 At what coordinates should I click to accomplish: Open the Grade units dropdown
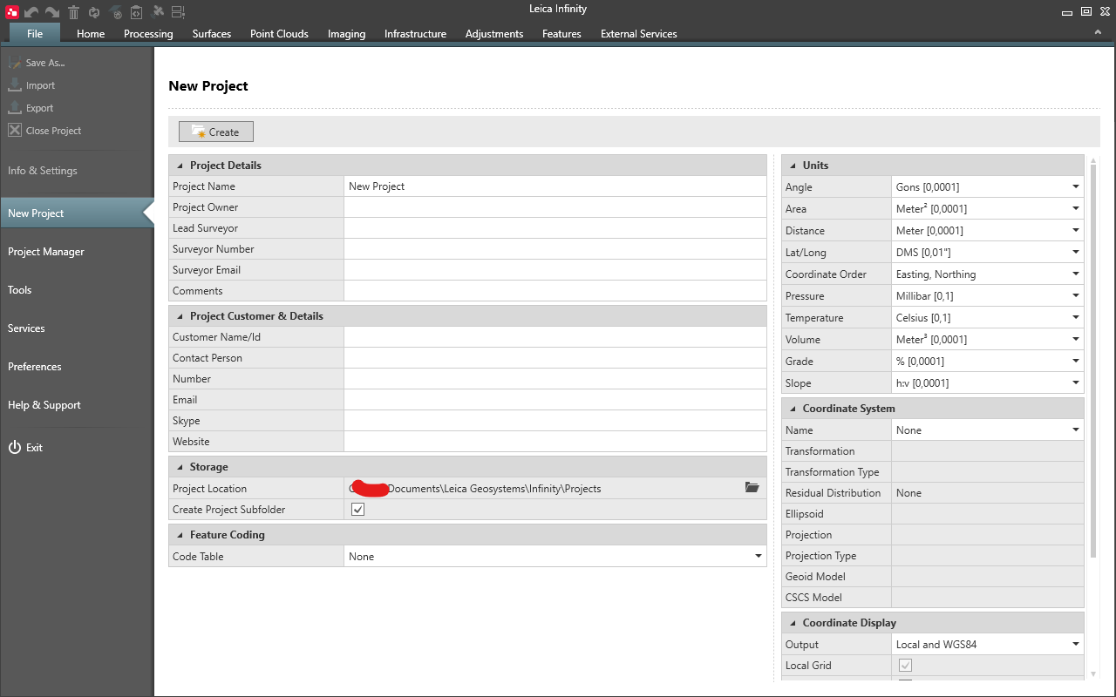pyautogui.click(x=1076, y=361)
